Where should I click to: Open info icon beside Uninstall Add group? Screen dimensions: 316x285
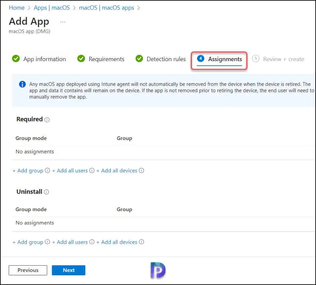(x=47, y=242)
